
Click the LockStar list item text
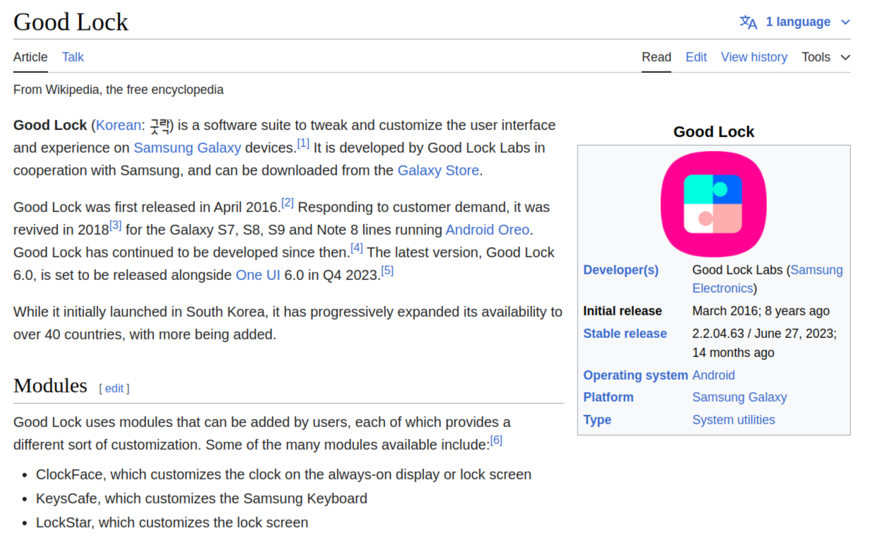[x=172, y=523]
